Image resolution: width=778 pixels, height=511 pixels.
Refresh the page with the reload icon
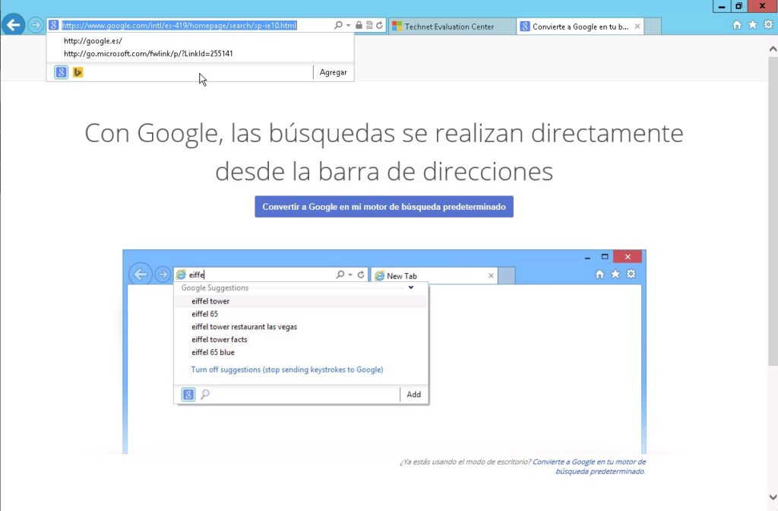tap(380, 25)
